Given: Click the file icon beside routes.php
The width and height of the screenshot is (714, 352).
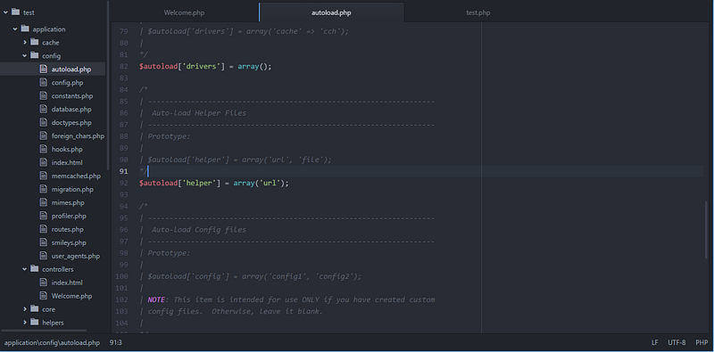Looking at the screenshot, I should pos(43,229).
